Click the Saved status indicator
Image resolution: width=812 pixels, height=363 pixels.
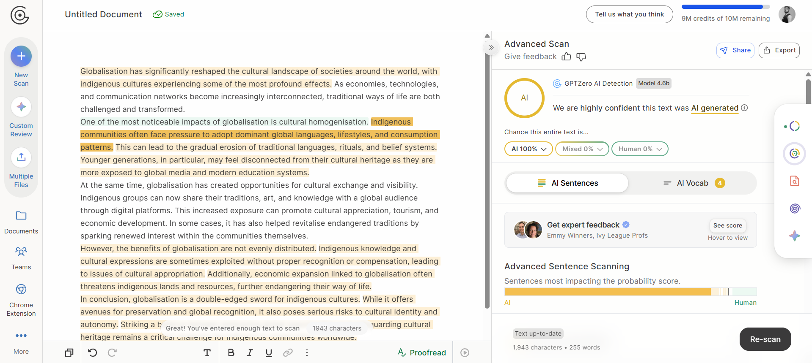[168, 14]
